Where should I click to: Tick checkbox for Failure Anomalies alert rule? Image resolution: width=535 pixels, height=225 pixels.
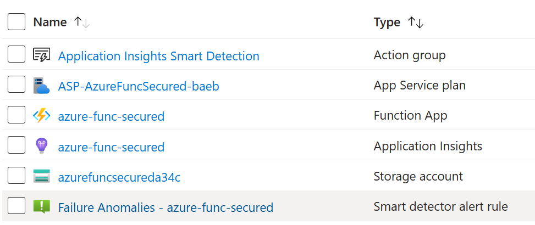pyautogui.click(x=16, y=206)
